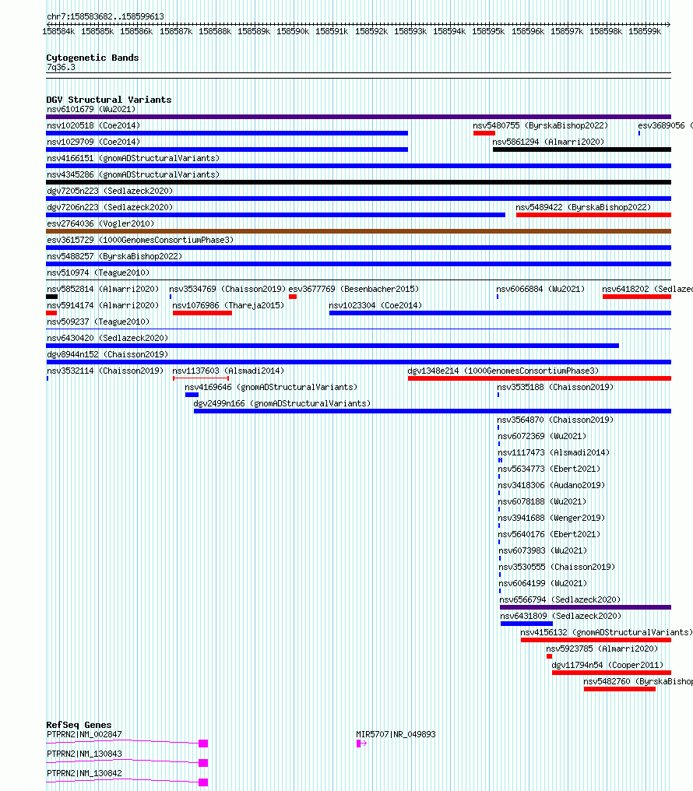
Task: Open PTPRN2|NM_002847 gene label
Action: (x=84, y=734)
